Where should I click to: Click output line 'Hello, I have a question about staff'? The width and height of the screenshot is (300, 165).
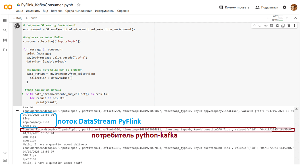click(x=53, y=163)
